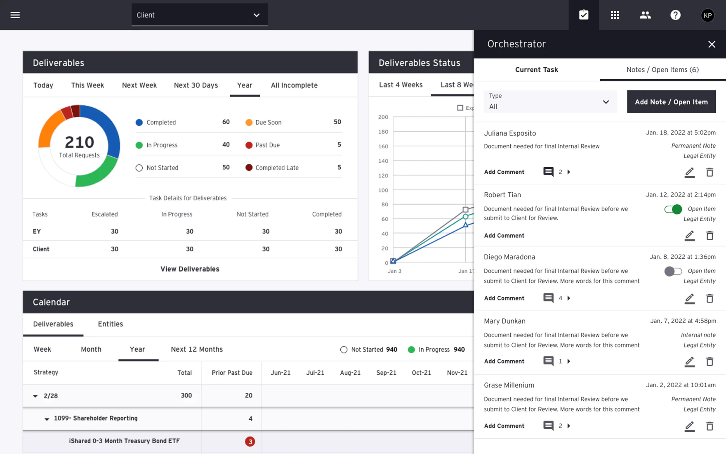Open the Orchestrator clipboard-check icon
Image resolution: width=726 pixels, height=454 pixels.
pos(584,15)
